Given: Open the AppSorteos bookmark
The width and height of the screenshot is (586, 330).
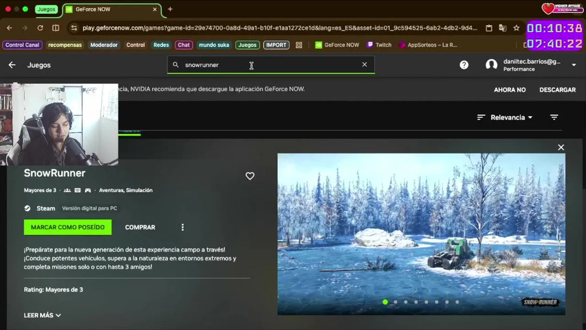Looking at the screenshot, I should 429,45.
